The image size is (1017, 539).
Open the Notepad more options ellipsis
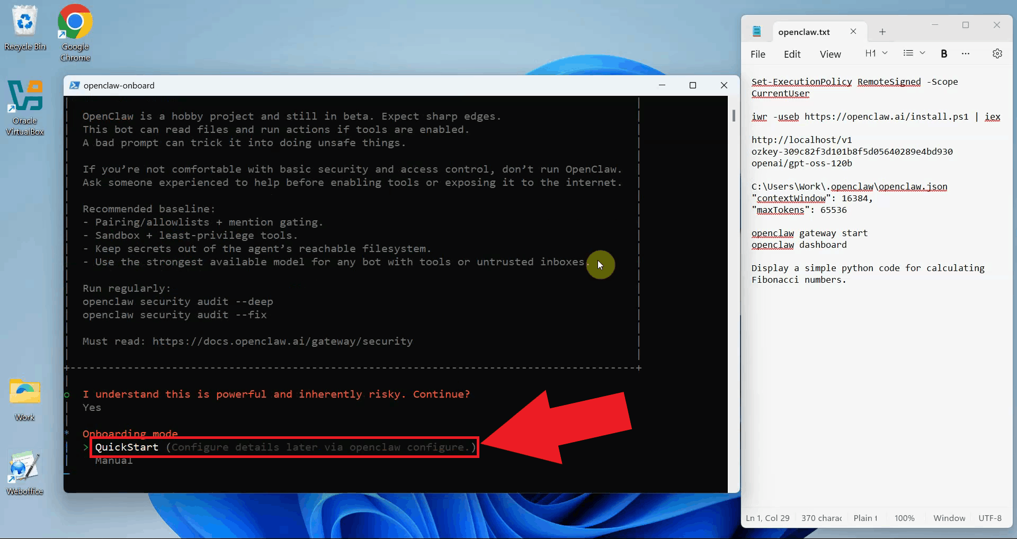pyautogui.click(x=965, y=53)
